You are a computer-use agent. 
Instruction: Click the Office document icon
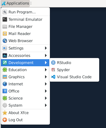click(5, 91)
